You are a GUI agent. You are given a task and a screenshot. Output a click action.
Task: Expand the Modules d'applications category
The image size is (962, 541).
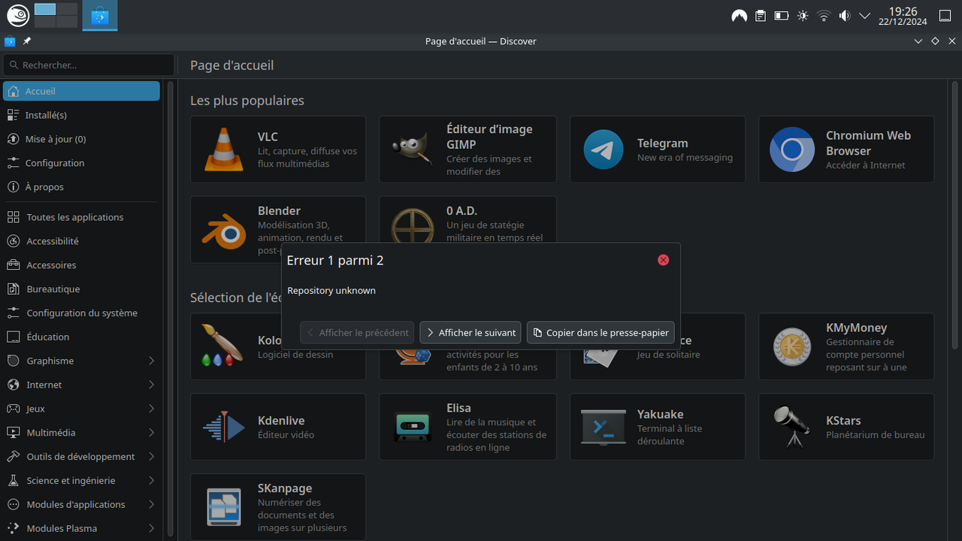point(151,504)
